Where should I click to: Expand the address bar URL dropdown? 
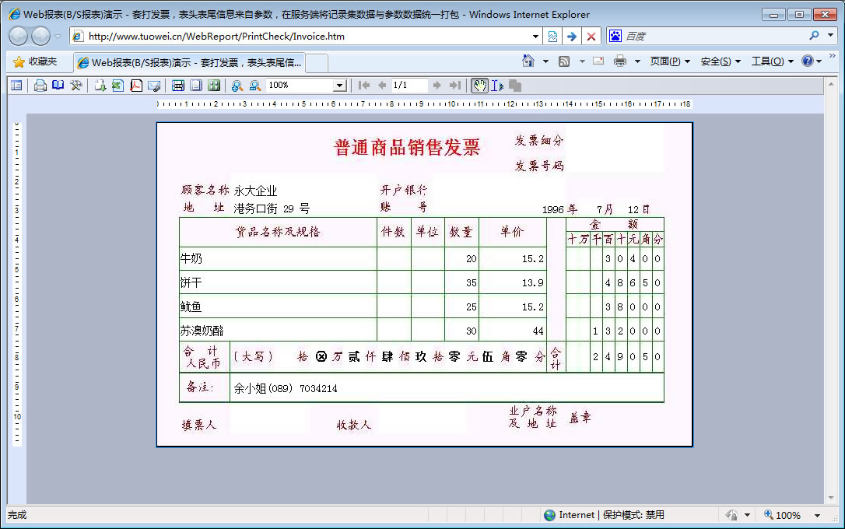[535, 37]
